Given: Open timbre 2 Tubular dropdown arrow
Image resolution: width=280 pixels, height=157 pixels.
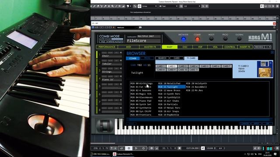Looking at the screenshot, I should 121,61.
